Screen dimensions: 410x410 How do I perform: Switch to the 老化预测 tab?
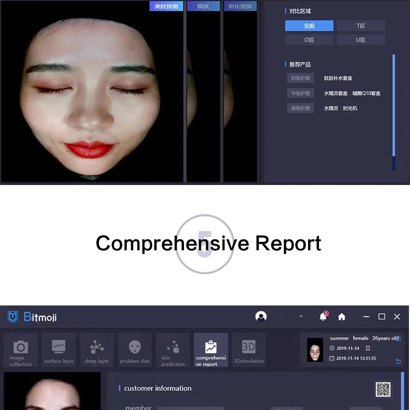(240, 6)
